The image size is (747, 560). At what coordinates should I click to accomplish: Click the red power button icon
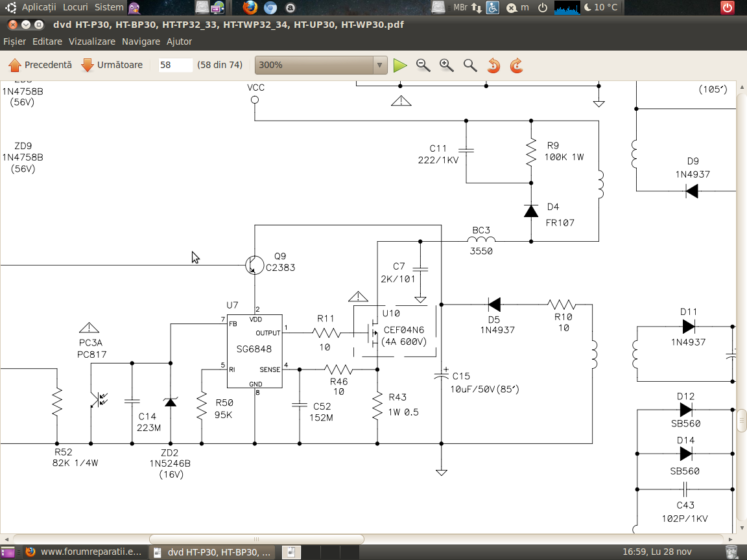click(728, 8)
